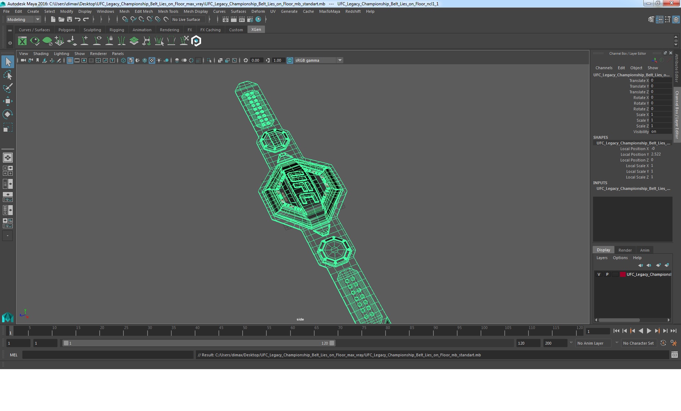Toggle use all lights in viewport
The height and width of the screenshot is (411, 681).
[x=159, y=60]
